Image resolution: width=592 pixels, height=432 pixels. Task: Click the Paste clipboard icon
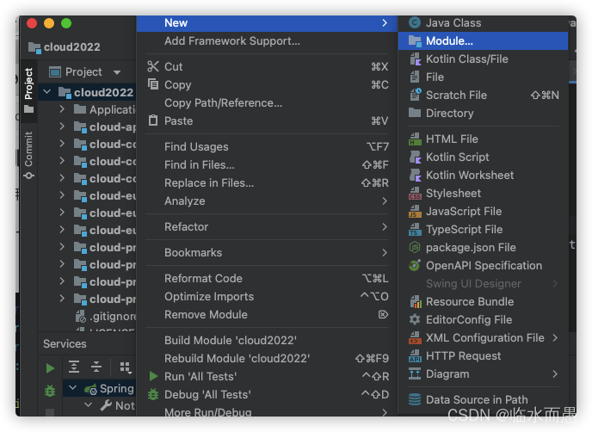[x=153, y=120]
